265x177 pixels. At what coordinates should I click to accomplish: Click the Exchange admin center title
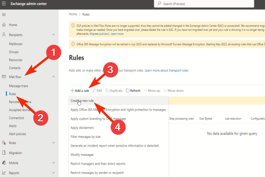click(x=29, y=4)
